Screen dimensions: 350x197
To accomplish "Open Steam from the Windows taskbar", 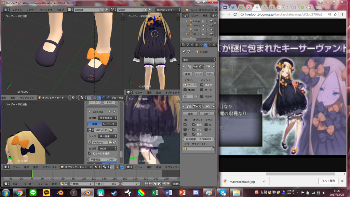I will [114, 193].
